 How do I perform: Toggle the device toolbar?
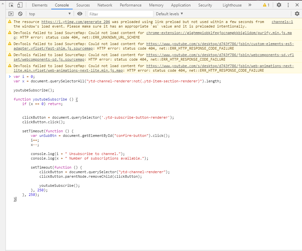pos(20,5)
